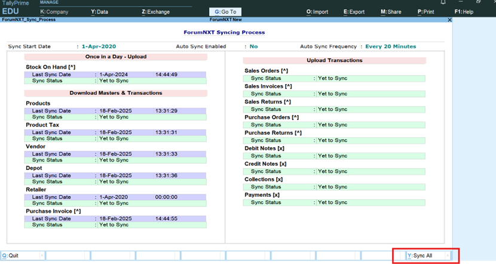Select the Debit Notes heading
The image size is (496, 264).
click(x=264, y=148)
